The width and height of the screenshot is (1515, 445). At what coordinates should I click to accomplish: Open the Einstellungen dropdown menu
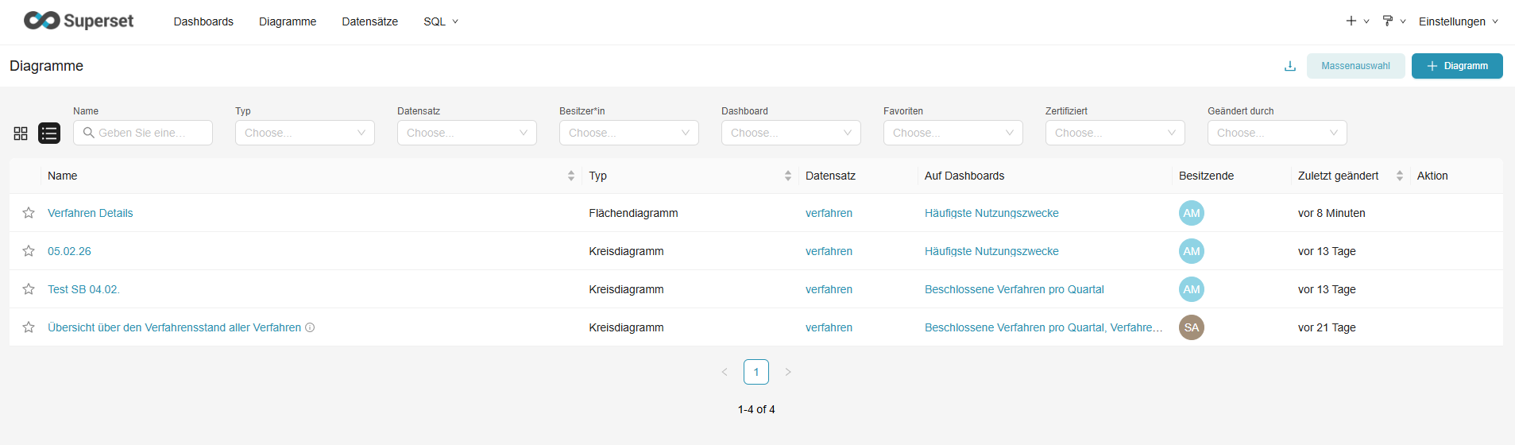coord(1458,21)
